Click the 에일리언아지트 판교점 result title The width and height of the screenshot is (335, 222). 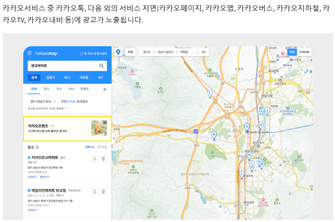coord(48,191)
